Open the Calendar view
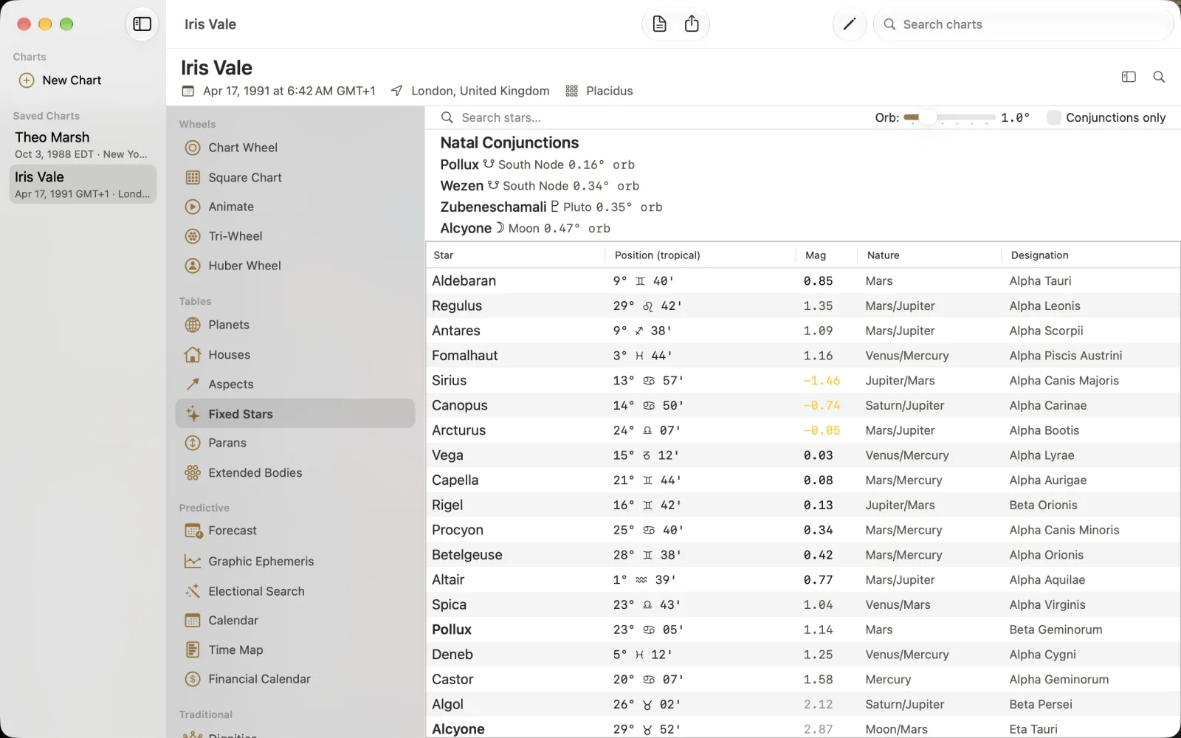This screenshot has height=738, width=1181. point(295,621)
